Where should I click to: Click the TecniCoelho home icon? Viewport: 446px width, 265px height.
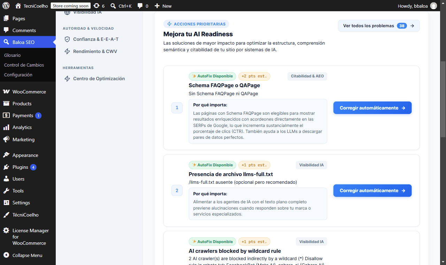click(18, 6)
